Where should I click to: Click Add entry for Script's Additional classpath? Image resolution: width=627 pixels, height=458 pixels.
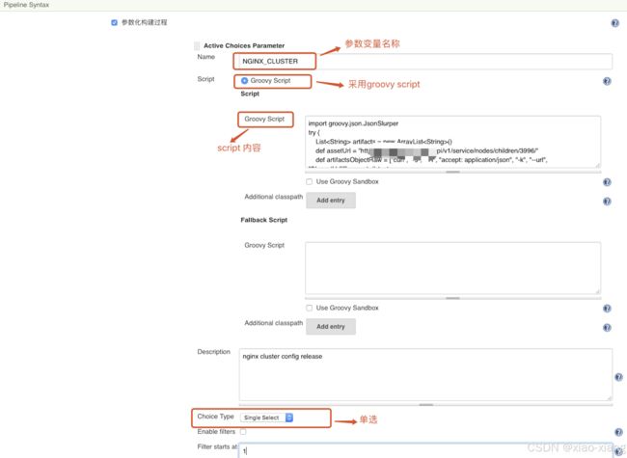331,201
